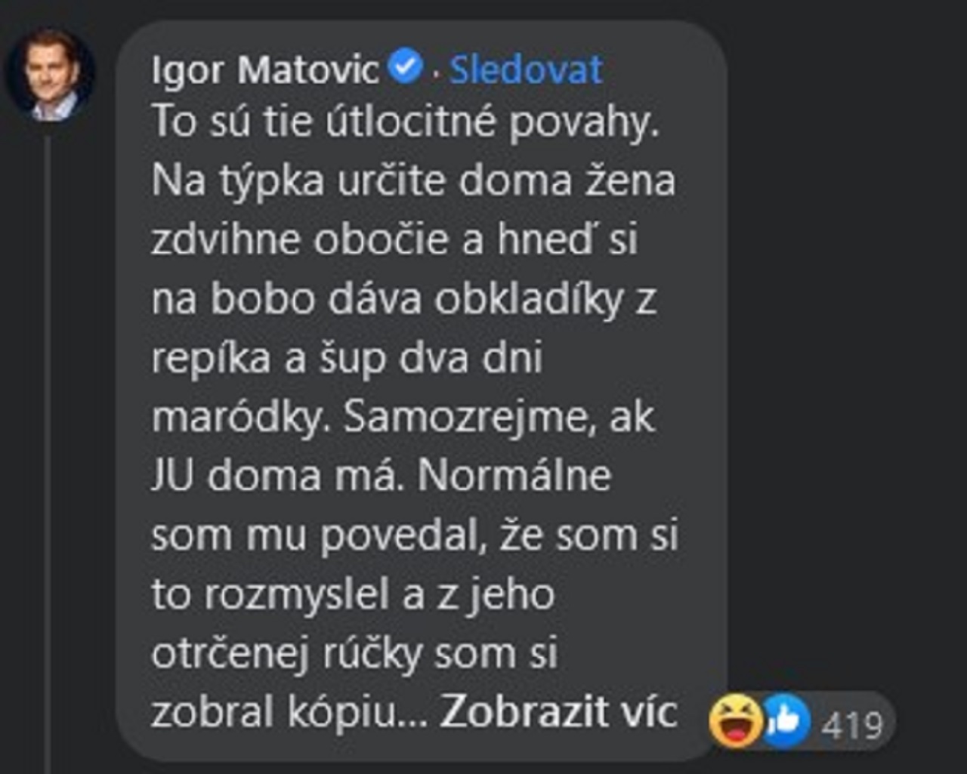The image size is (967, 774).
Task: Click the word "týpka" in the comment
Action: (x=271, y=181)
